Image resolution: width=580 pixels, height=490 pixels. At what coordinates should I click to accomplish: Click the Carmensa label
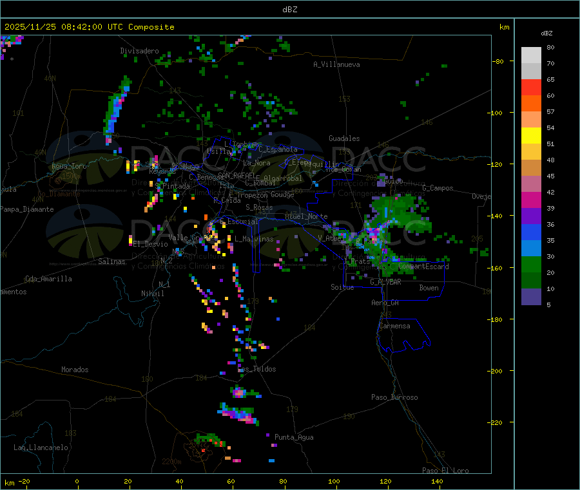click(394, 326)
